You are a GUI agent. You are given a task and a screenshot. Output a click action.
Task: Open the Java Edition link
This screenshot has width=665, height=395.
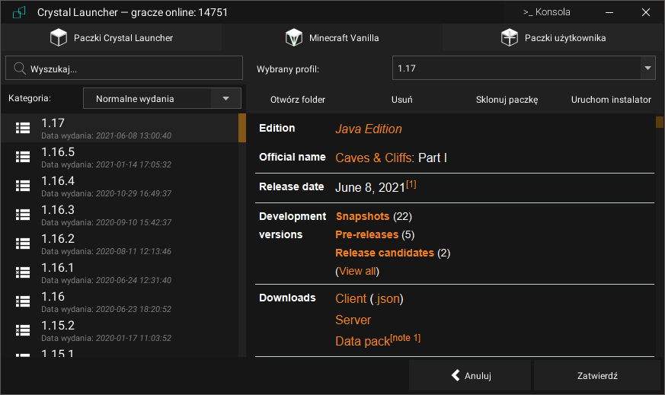(369, 129)
